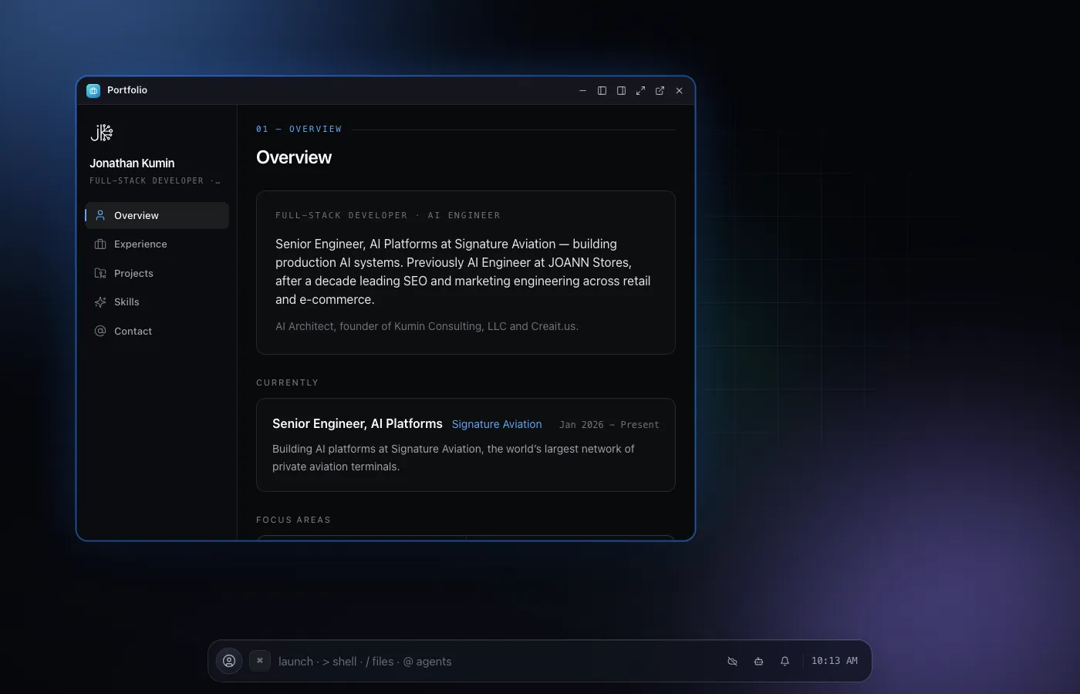This screenshot has width=1080, height=694.
Task: Maximize the Portfolio window with the expand arrows
Action: pos(640,90)
